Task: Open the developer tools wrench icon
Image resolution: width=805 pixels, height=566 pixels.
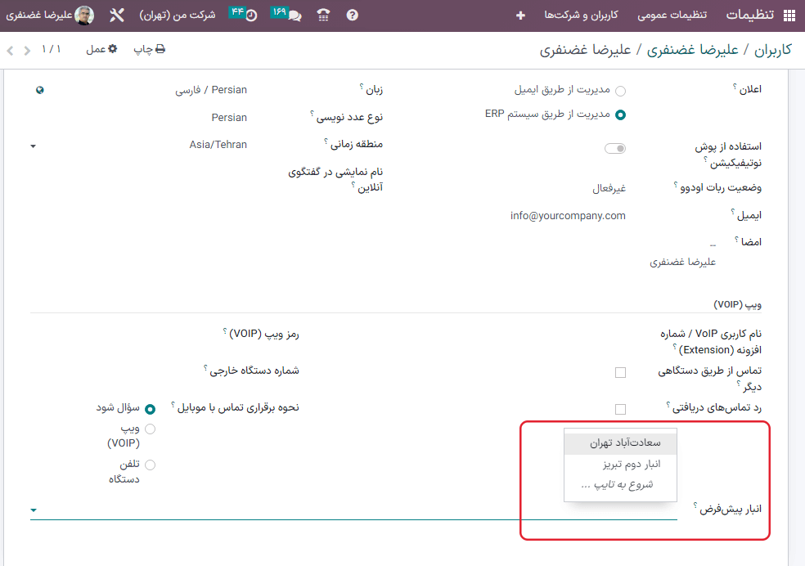Action: click(x=117, y=15)
